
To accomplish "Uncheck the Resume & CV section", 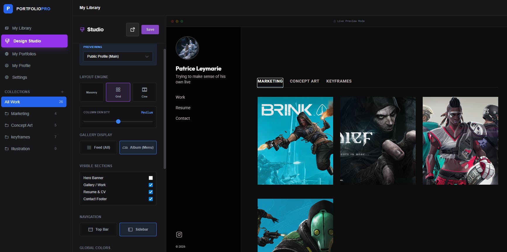I will (151, 192).
